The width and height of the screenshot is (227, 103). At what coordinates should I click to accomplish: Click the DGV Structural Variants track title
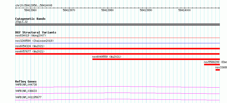coord(36,32)
